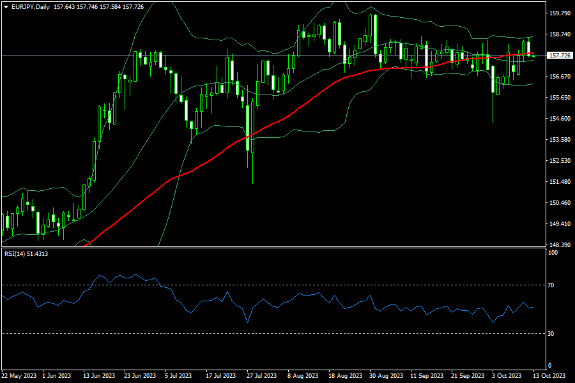Click the 30 Aug 2023 date label

pyautogui.click(x=386, y=376)
